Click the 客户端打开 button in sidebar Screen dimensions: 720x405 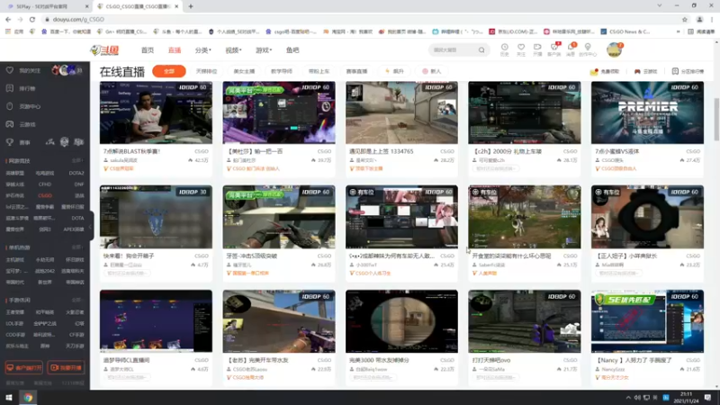point(24,367)
